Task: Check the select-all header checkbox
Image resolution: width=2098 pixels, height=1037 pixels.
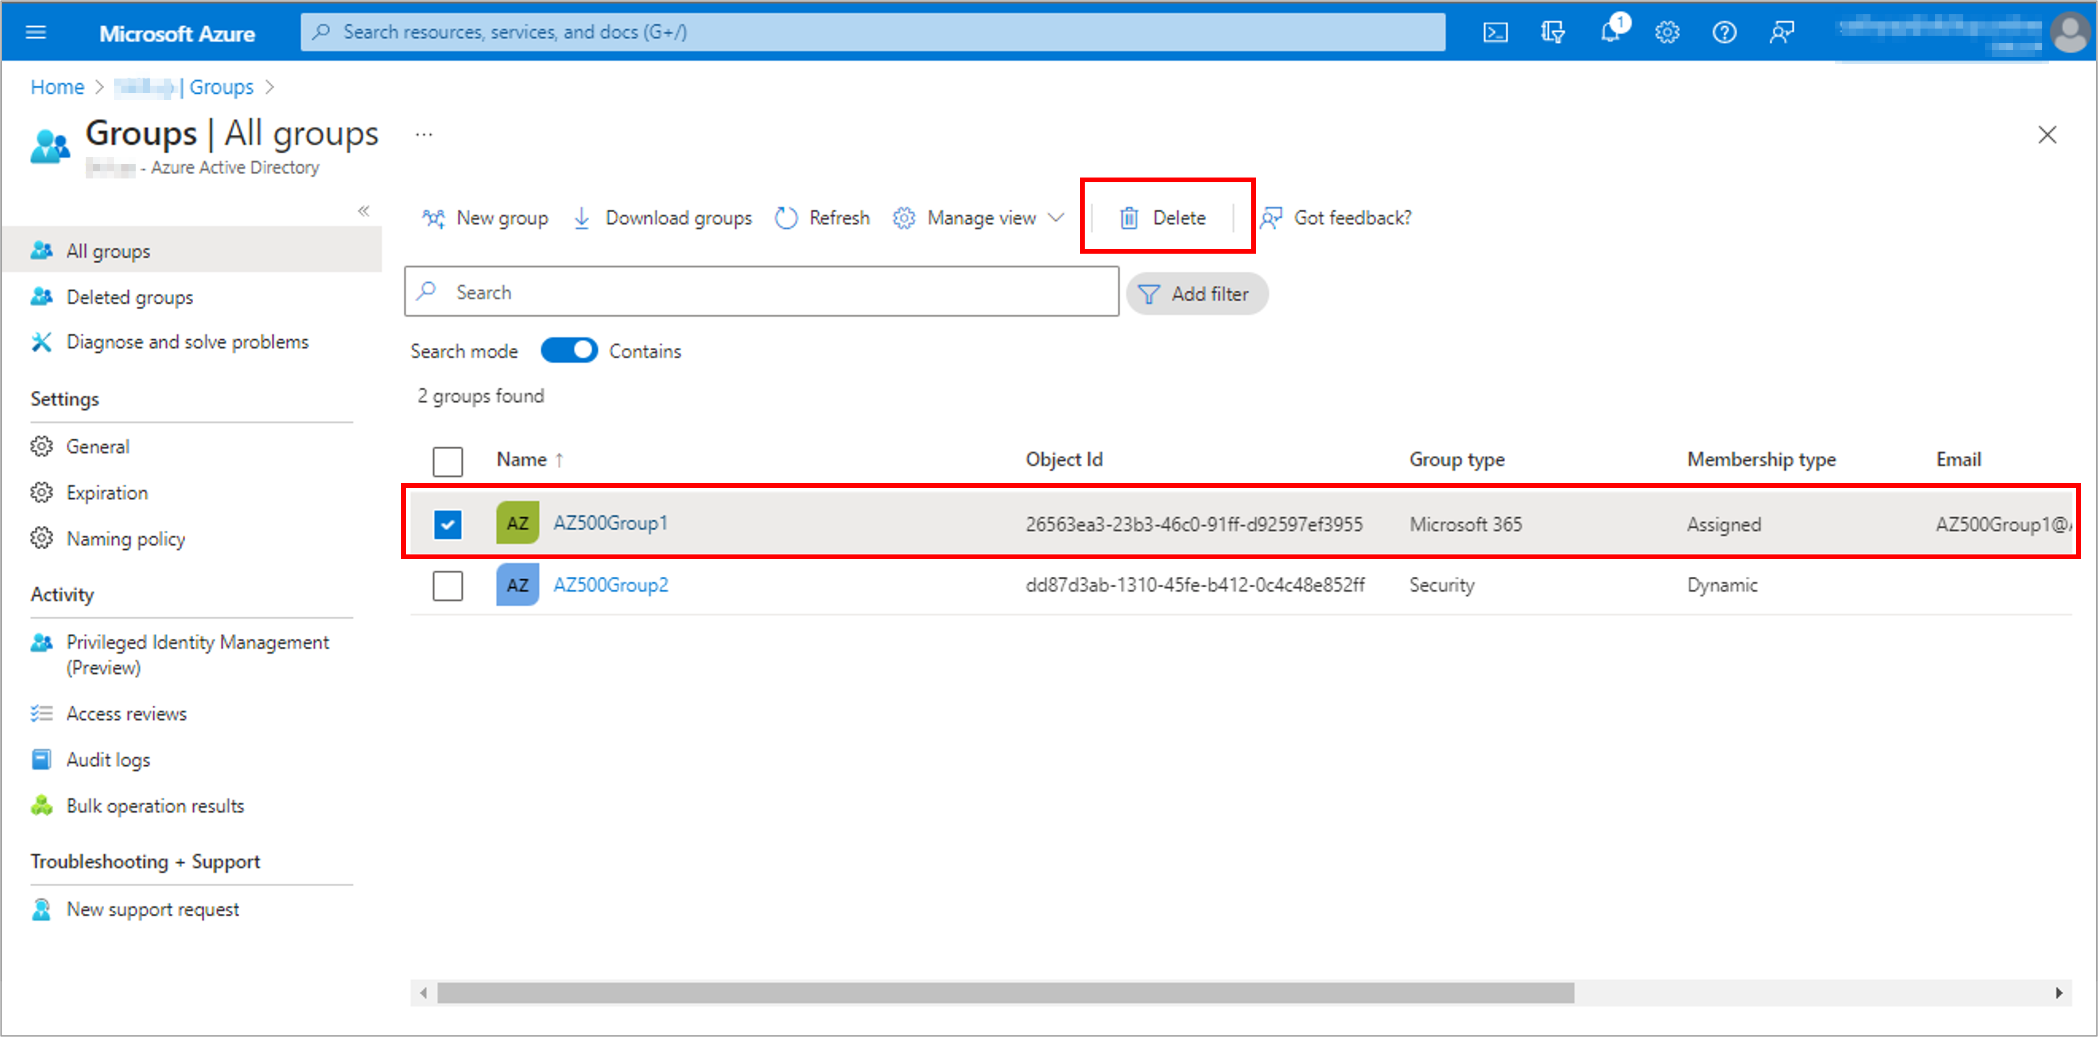Action: click(448, 461)
